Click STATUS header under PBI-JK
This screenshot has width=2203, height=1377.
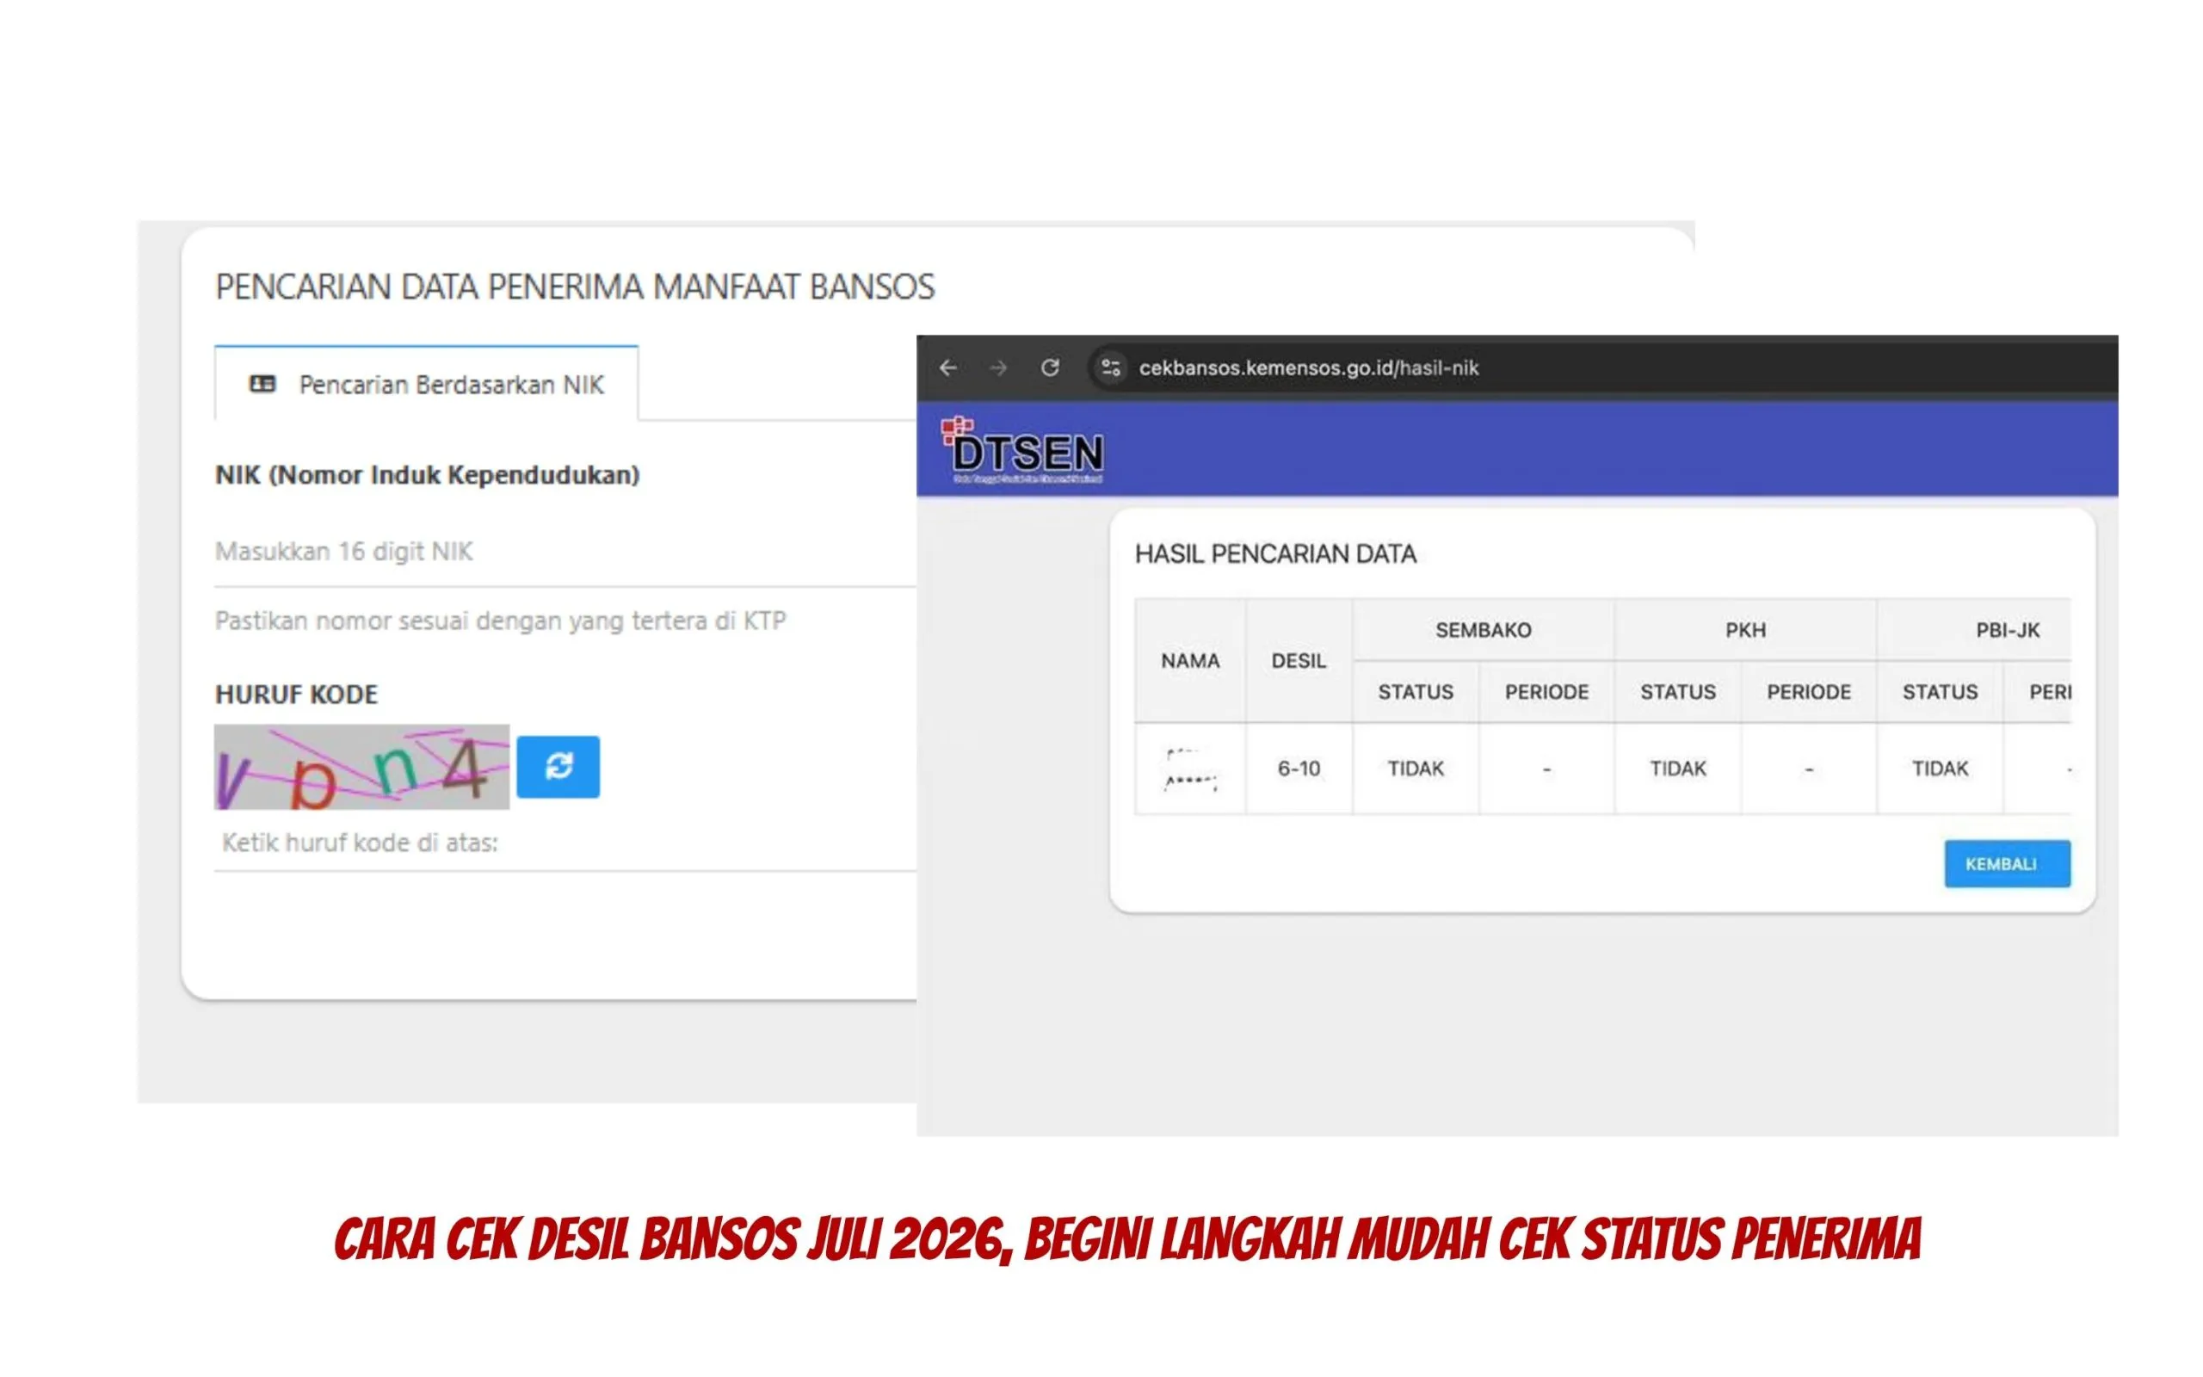[1940, 692]
